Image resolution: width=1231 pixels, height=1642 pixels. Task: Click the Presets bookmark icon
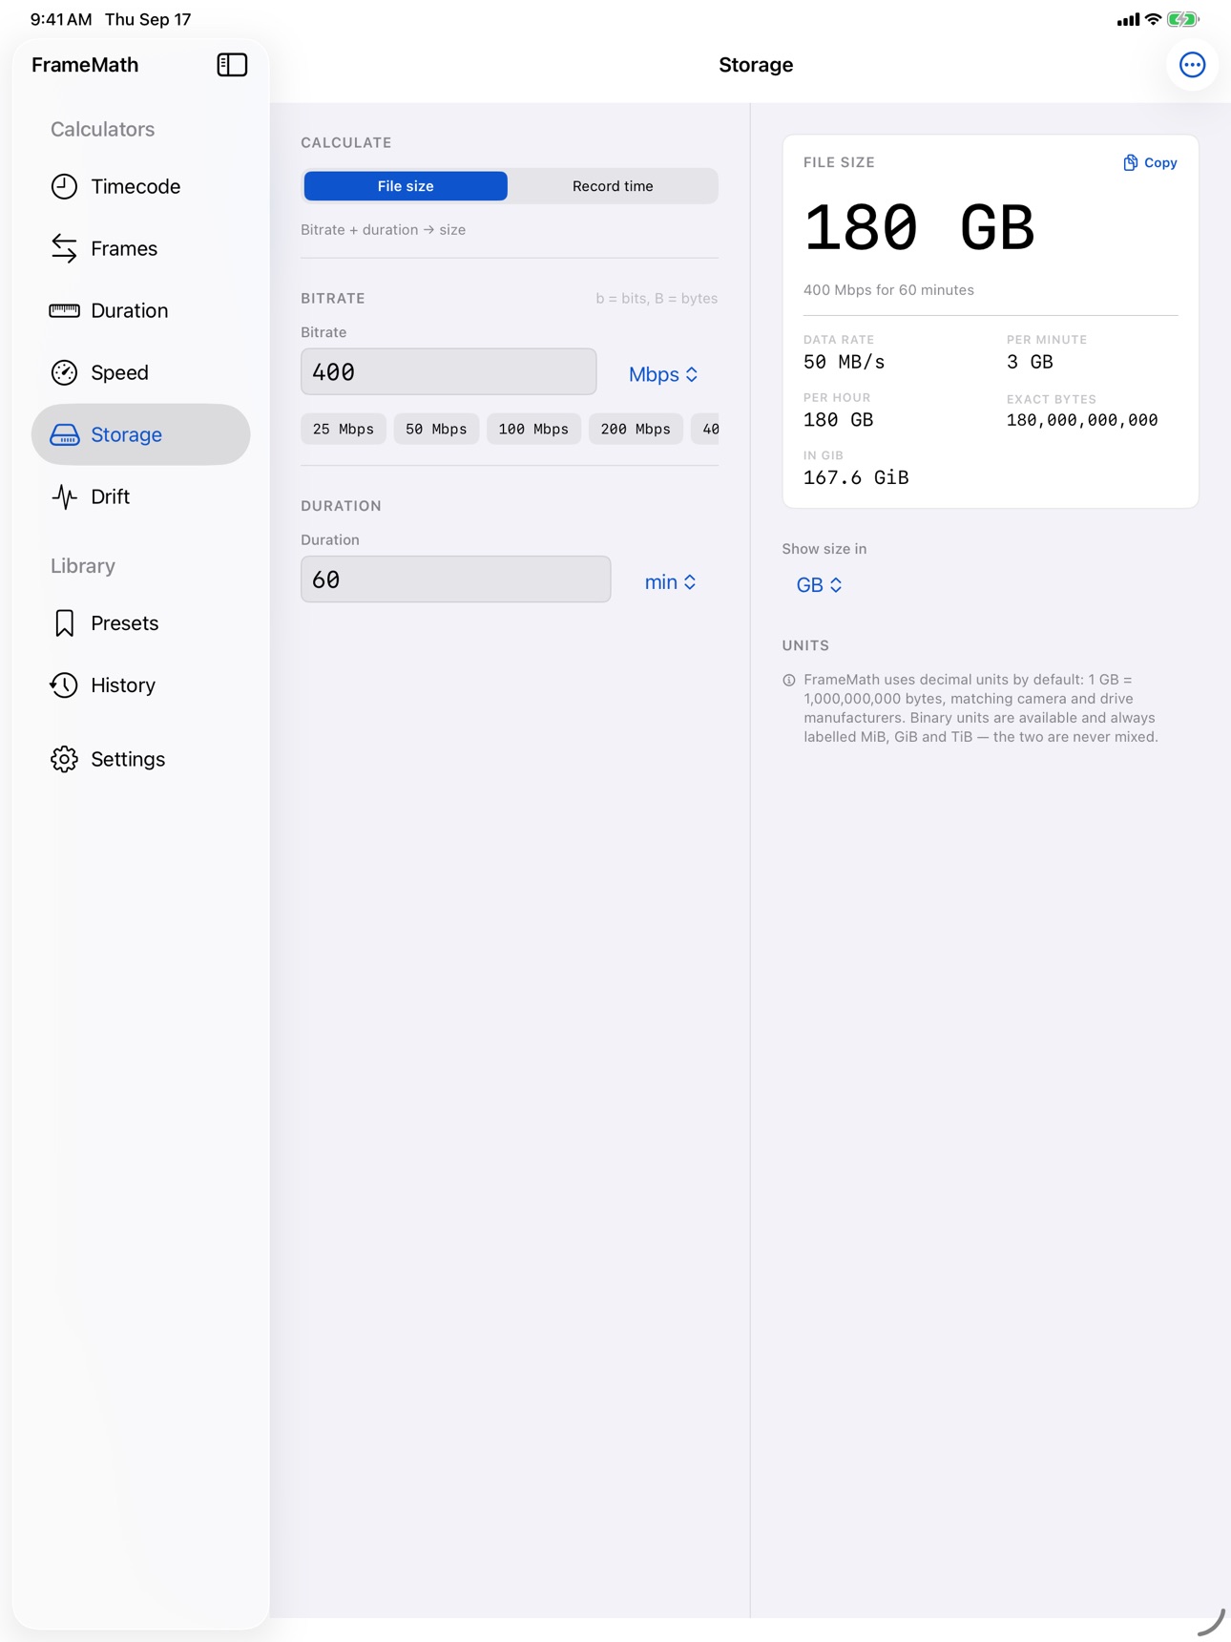tap(64, 623)
